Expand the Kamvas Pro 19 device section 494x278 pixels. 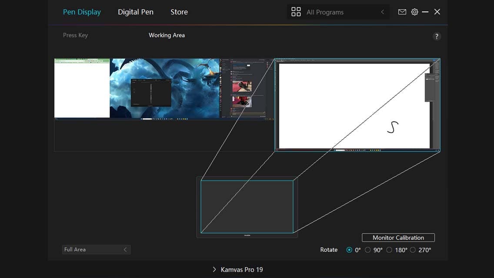[214, 269]
